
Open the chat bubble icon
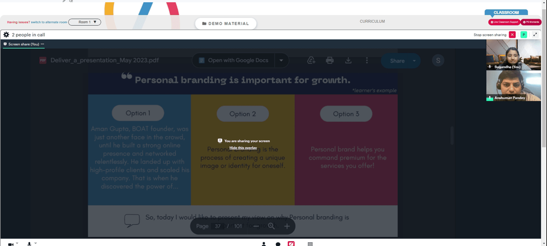(x=278, y=244)
